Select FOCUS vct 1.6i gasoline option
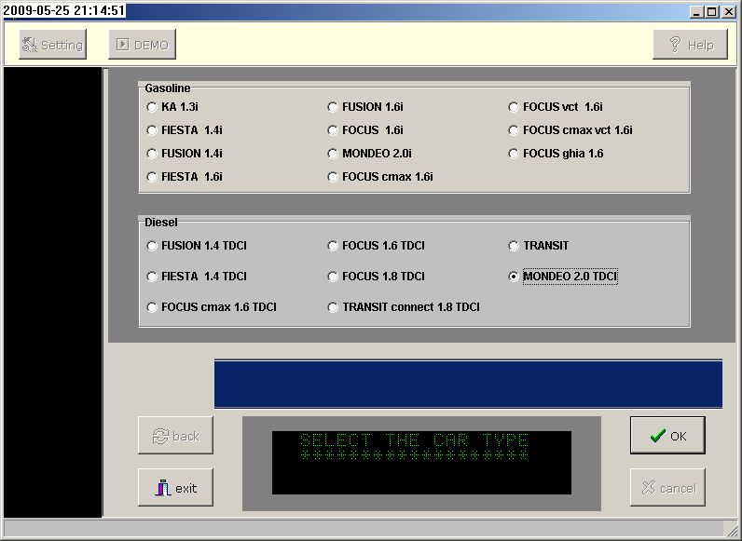This screenshot has width=742, height=541. pyautogui.click(x=515, y=107)
